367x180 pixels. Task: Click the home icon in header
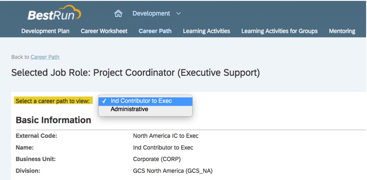118,13
